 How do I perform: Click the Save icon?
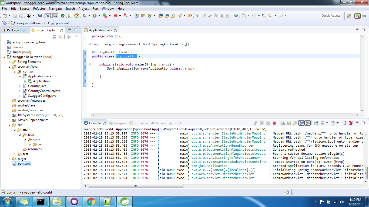point(15,15)
